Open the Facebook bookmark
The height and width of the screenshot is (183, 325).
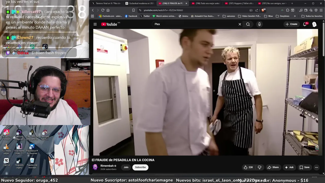pos(131,16)
